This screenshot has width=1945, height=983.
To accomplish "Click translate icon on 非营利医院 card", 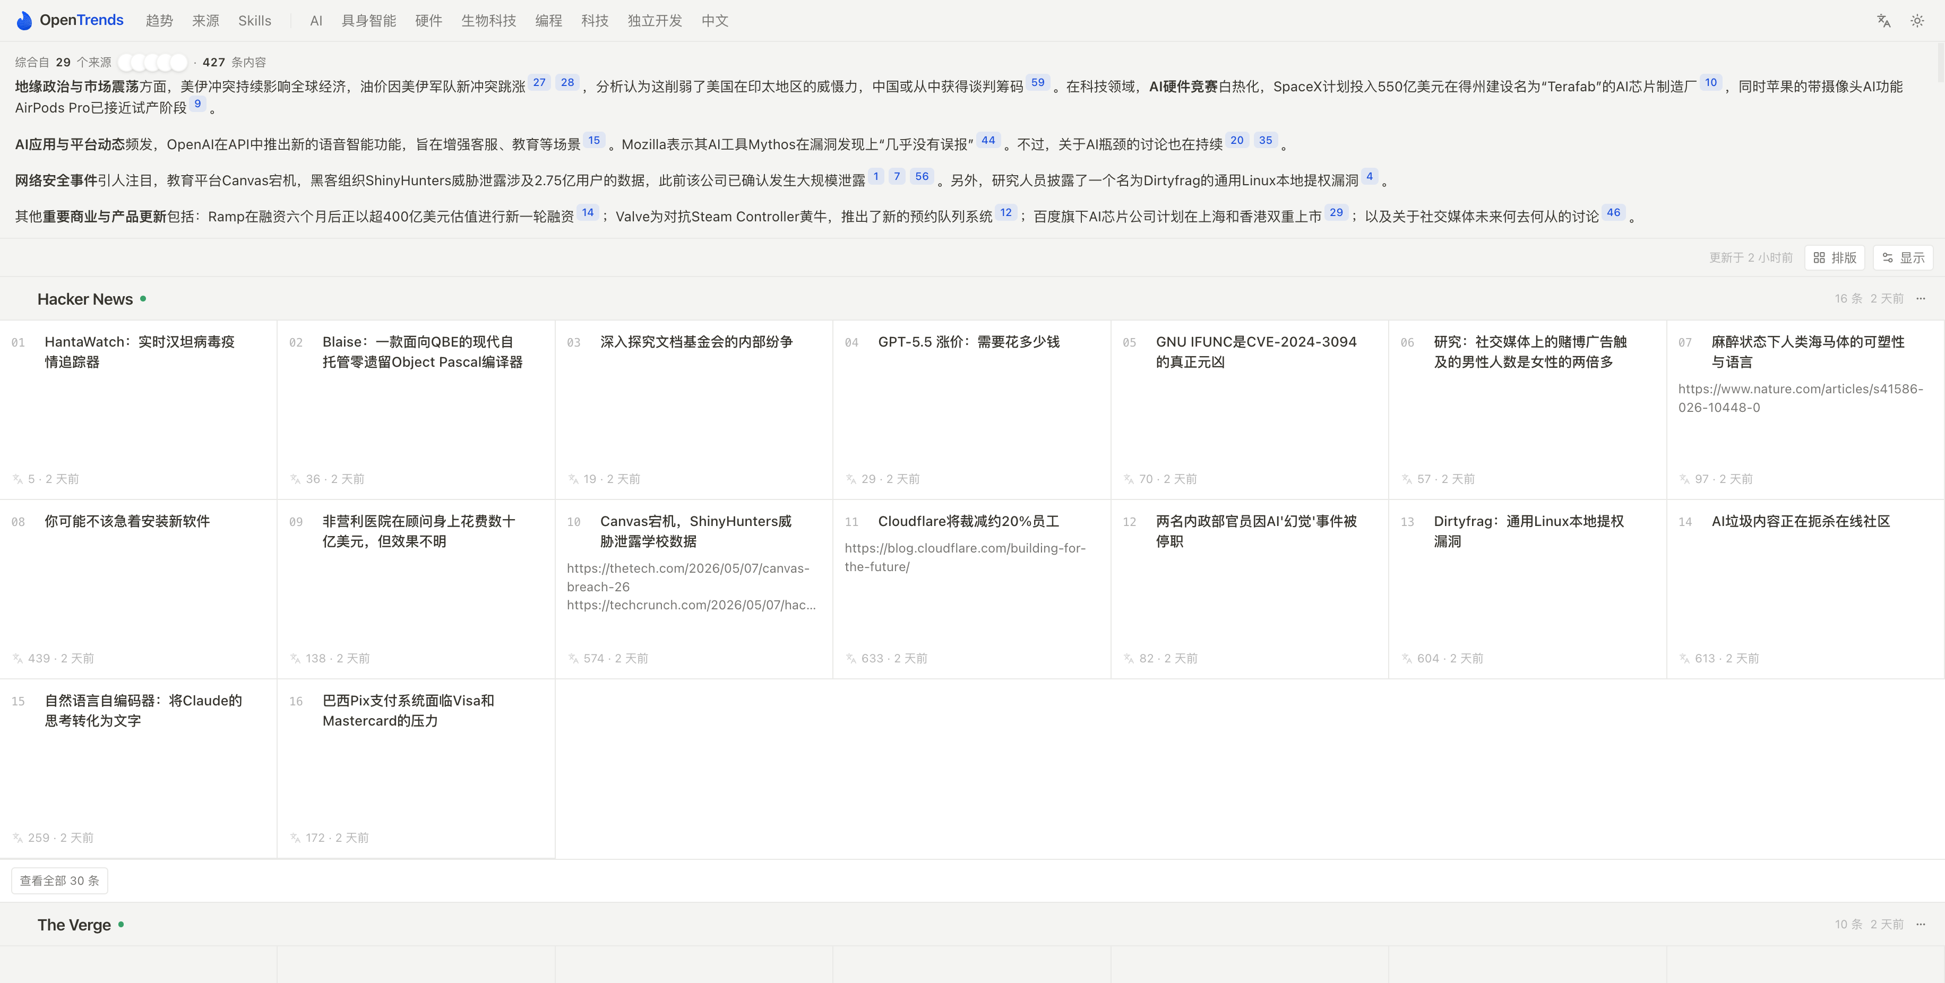I will [x=295, y=658].
